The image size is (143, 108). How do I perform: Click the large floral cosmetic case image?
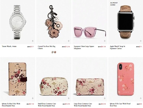coord(90,87)
